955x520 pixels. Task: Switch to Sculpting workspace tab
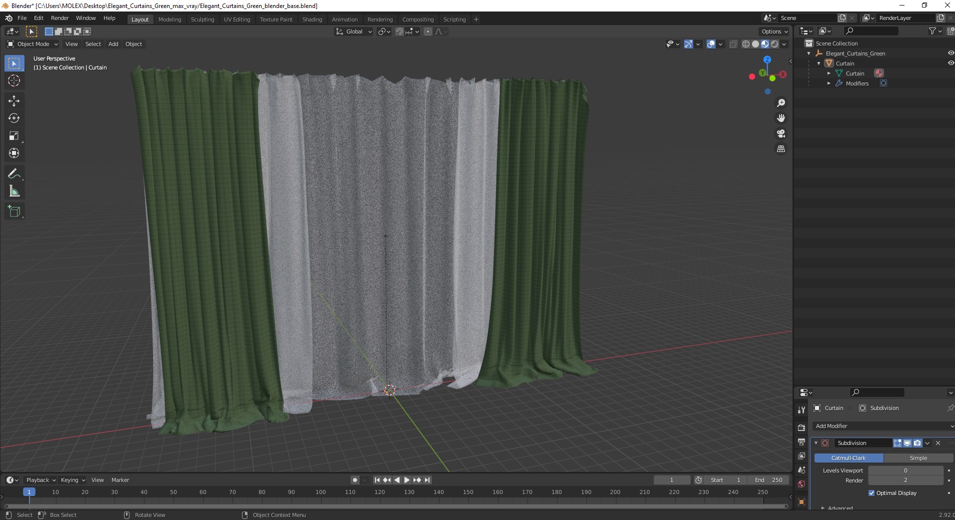tap(202, 19)
